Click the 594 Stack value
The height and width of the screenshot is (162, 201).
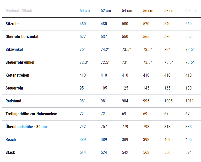tap(188, 153)
